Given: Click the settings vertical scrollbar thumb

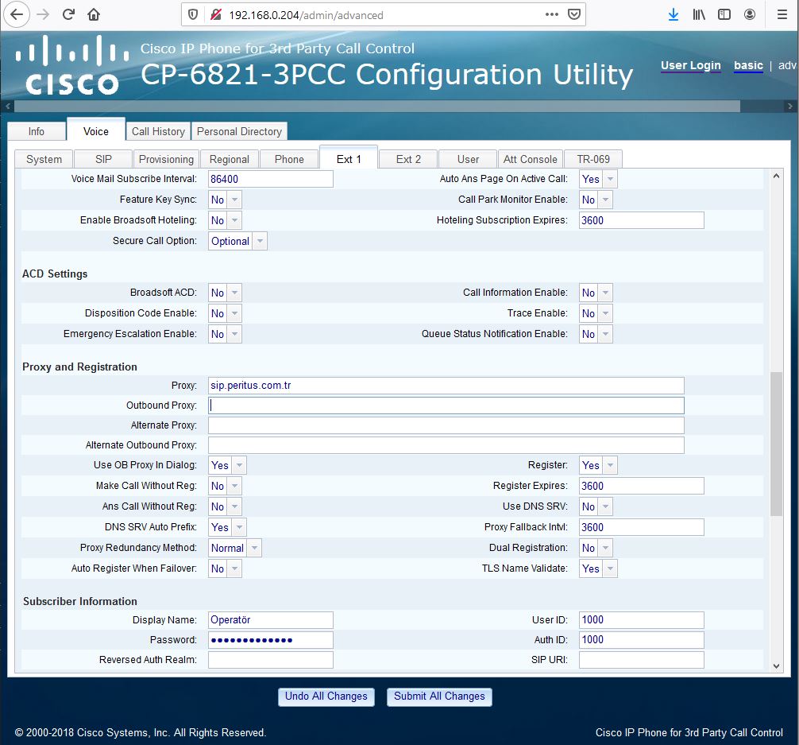Looking at the screenshot, I should 776,444.
